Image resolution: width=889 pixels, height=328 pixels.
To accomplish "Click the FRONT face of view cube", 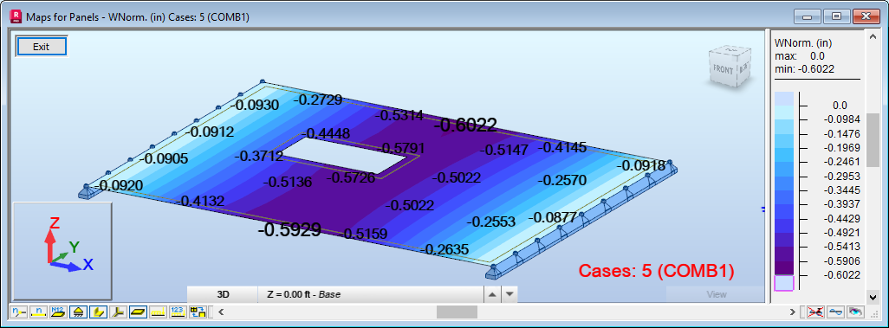I will coord(723,70).
